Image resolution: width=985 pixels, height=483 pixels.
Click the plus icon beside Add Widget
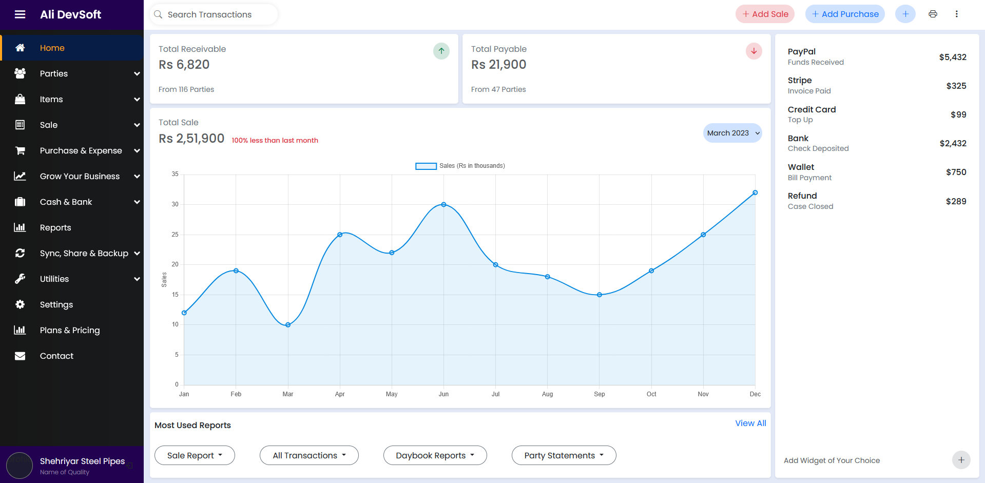[x=961, y=460]
